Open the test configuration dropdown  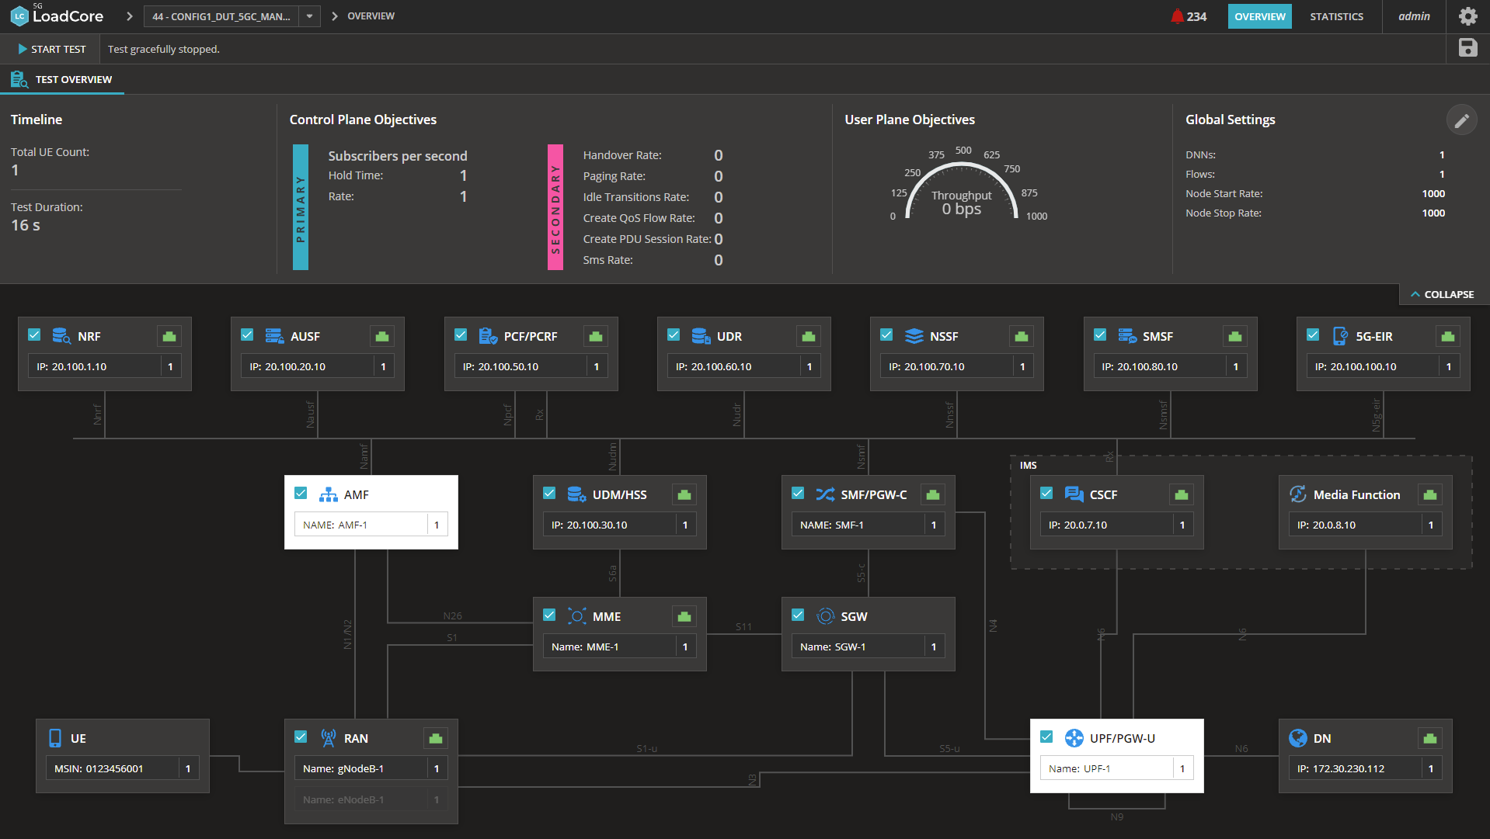point(309,16)
